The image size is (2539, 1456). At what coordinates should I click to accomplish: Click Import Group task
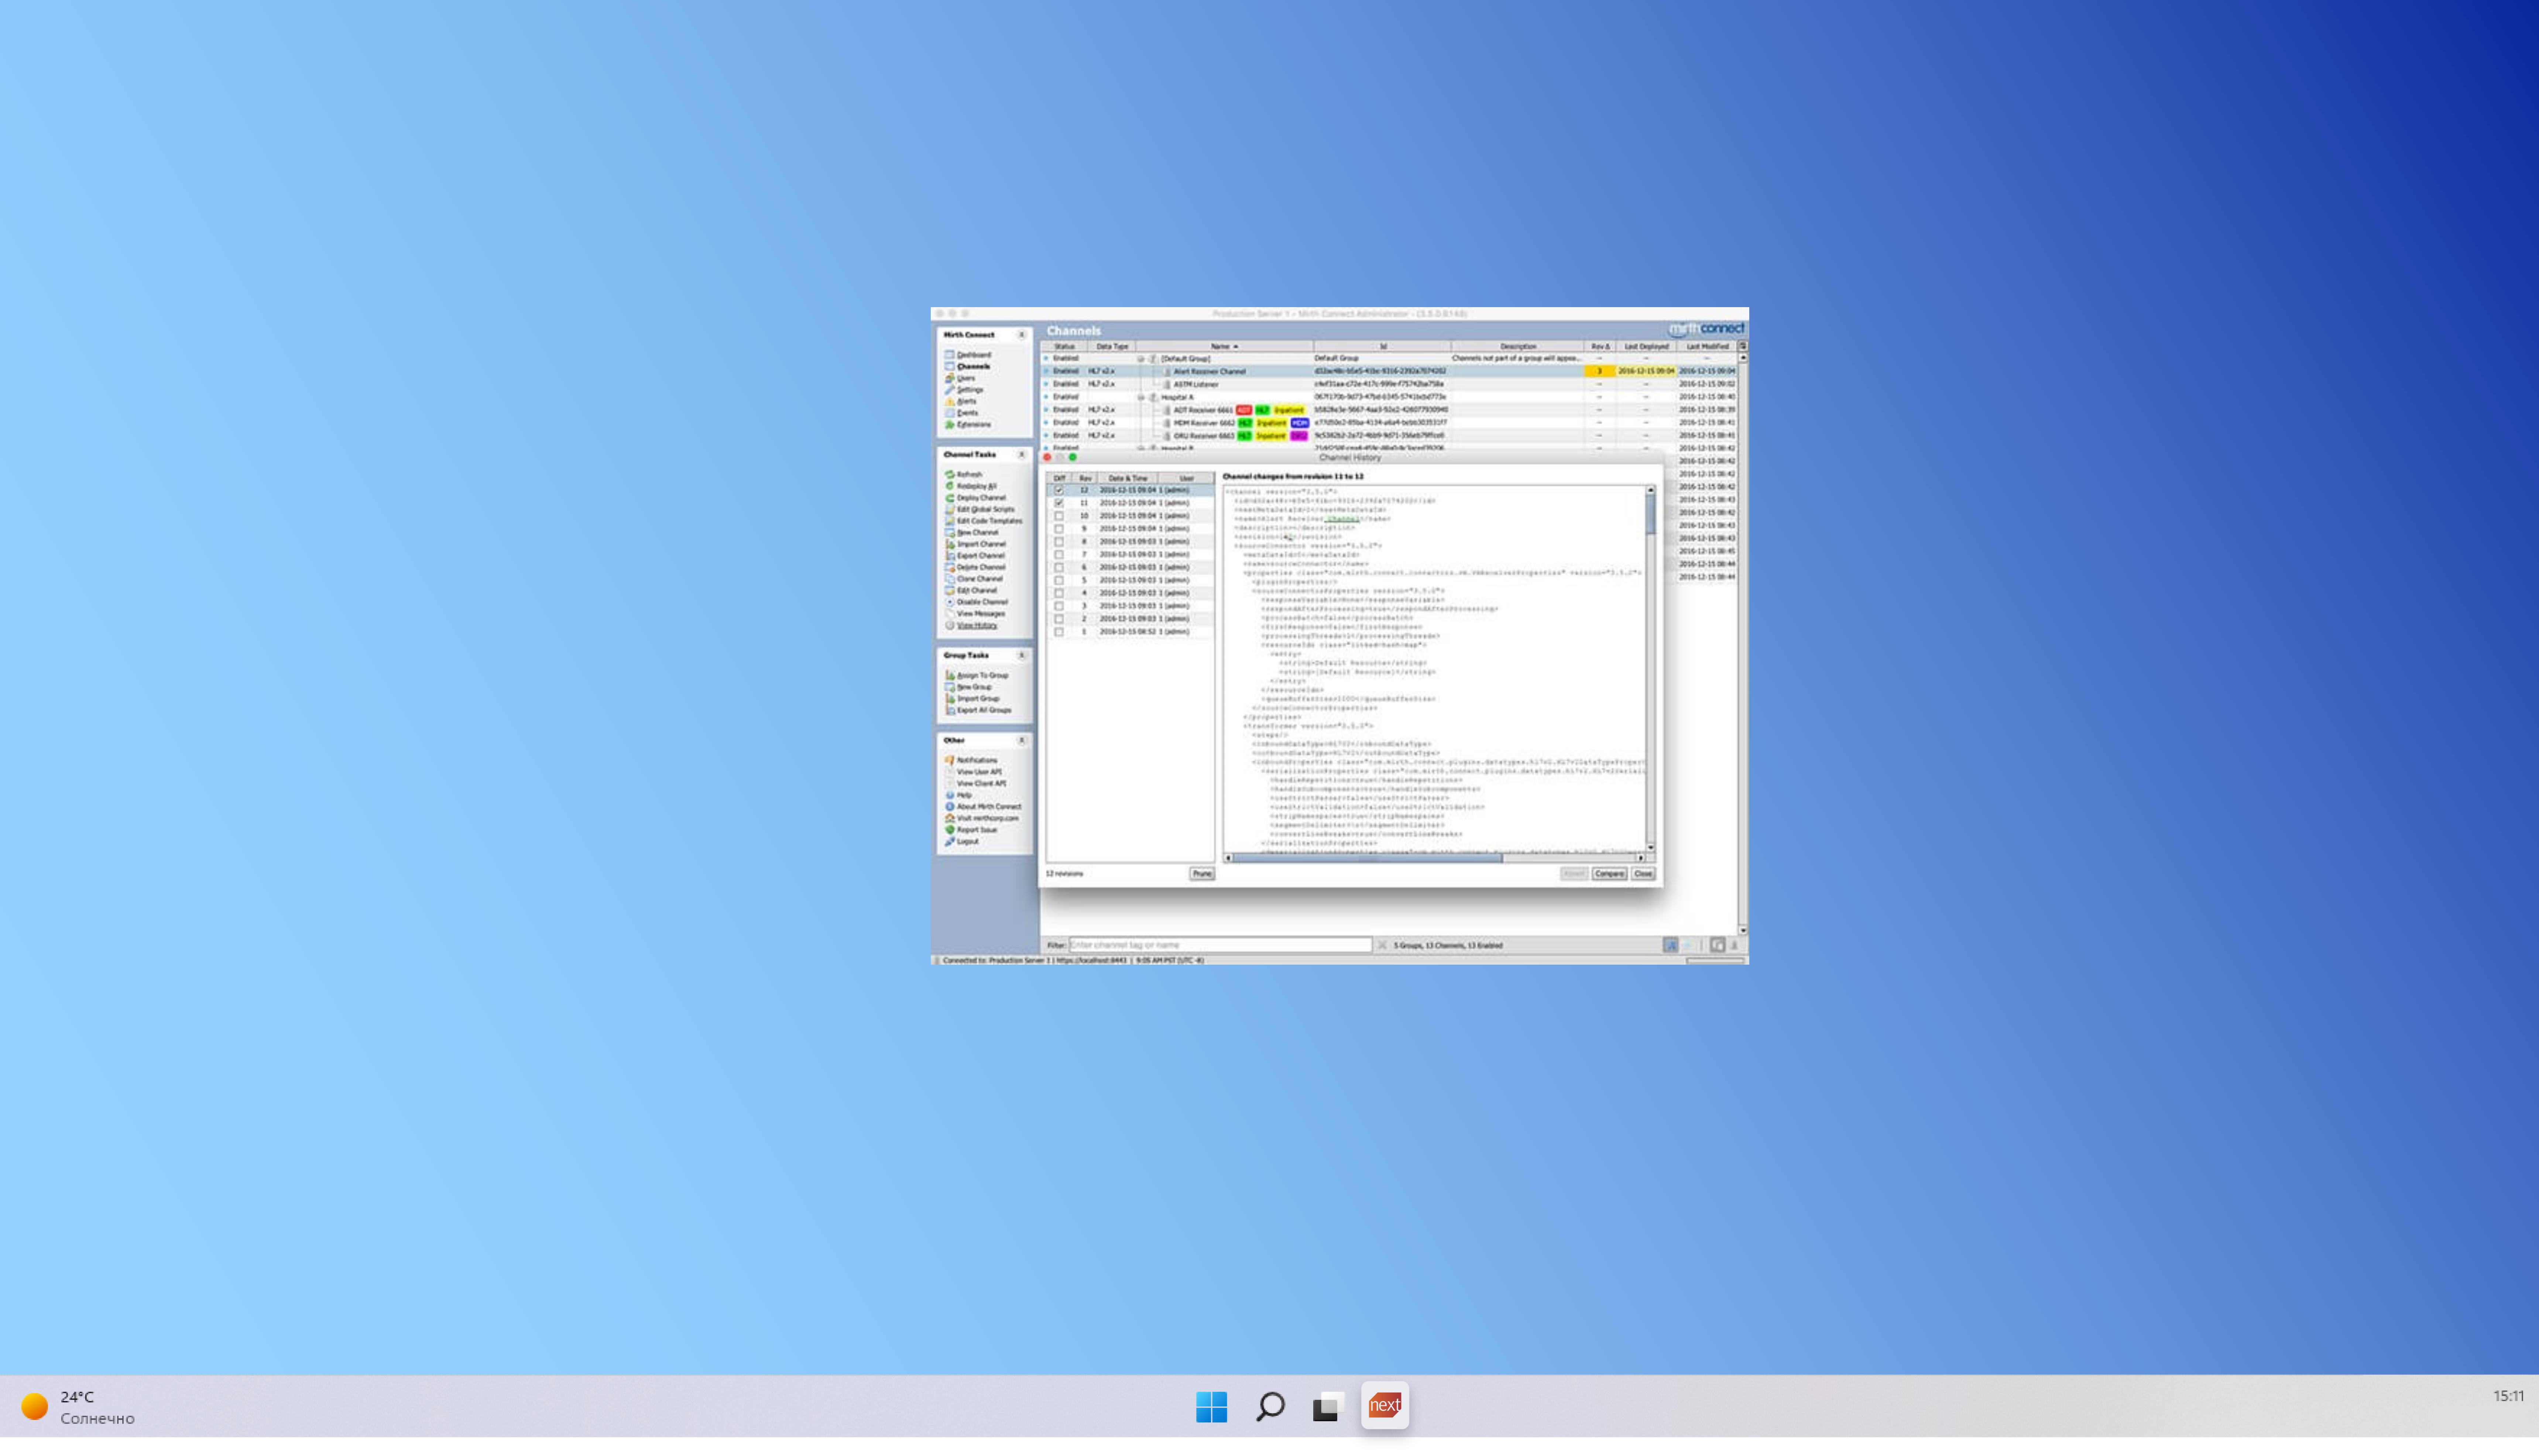tap(972, 699)
